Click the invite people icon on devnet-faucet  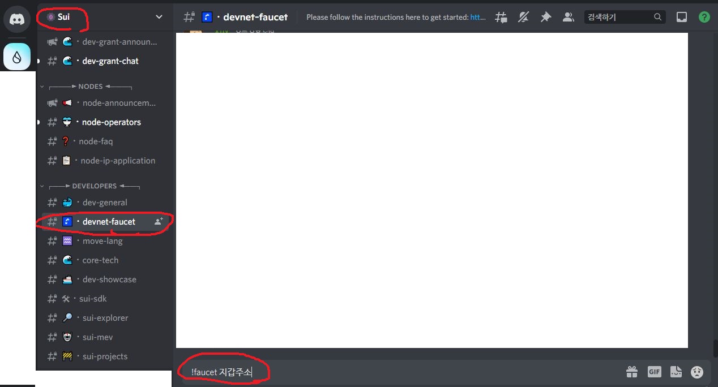159,222
